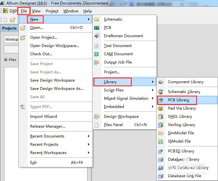
Task: Click the Pad Via Library icon
Action: [x=161, y=108]
